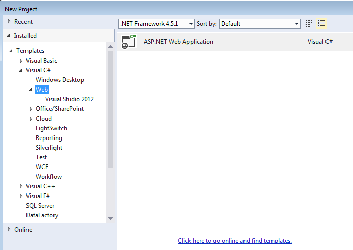Select the Workflow template category
Viewport: 353px width, 250px height.
(x=48, y=177)
